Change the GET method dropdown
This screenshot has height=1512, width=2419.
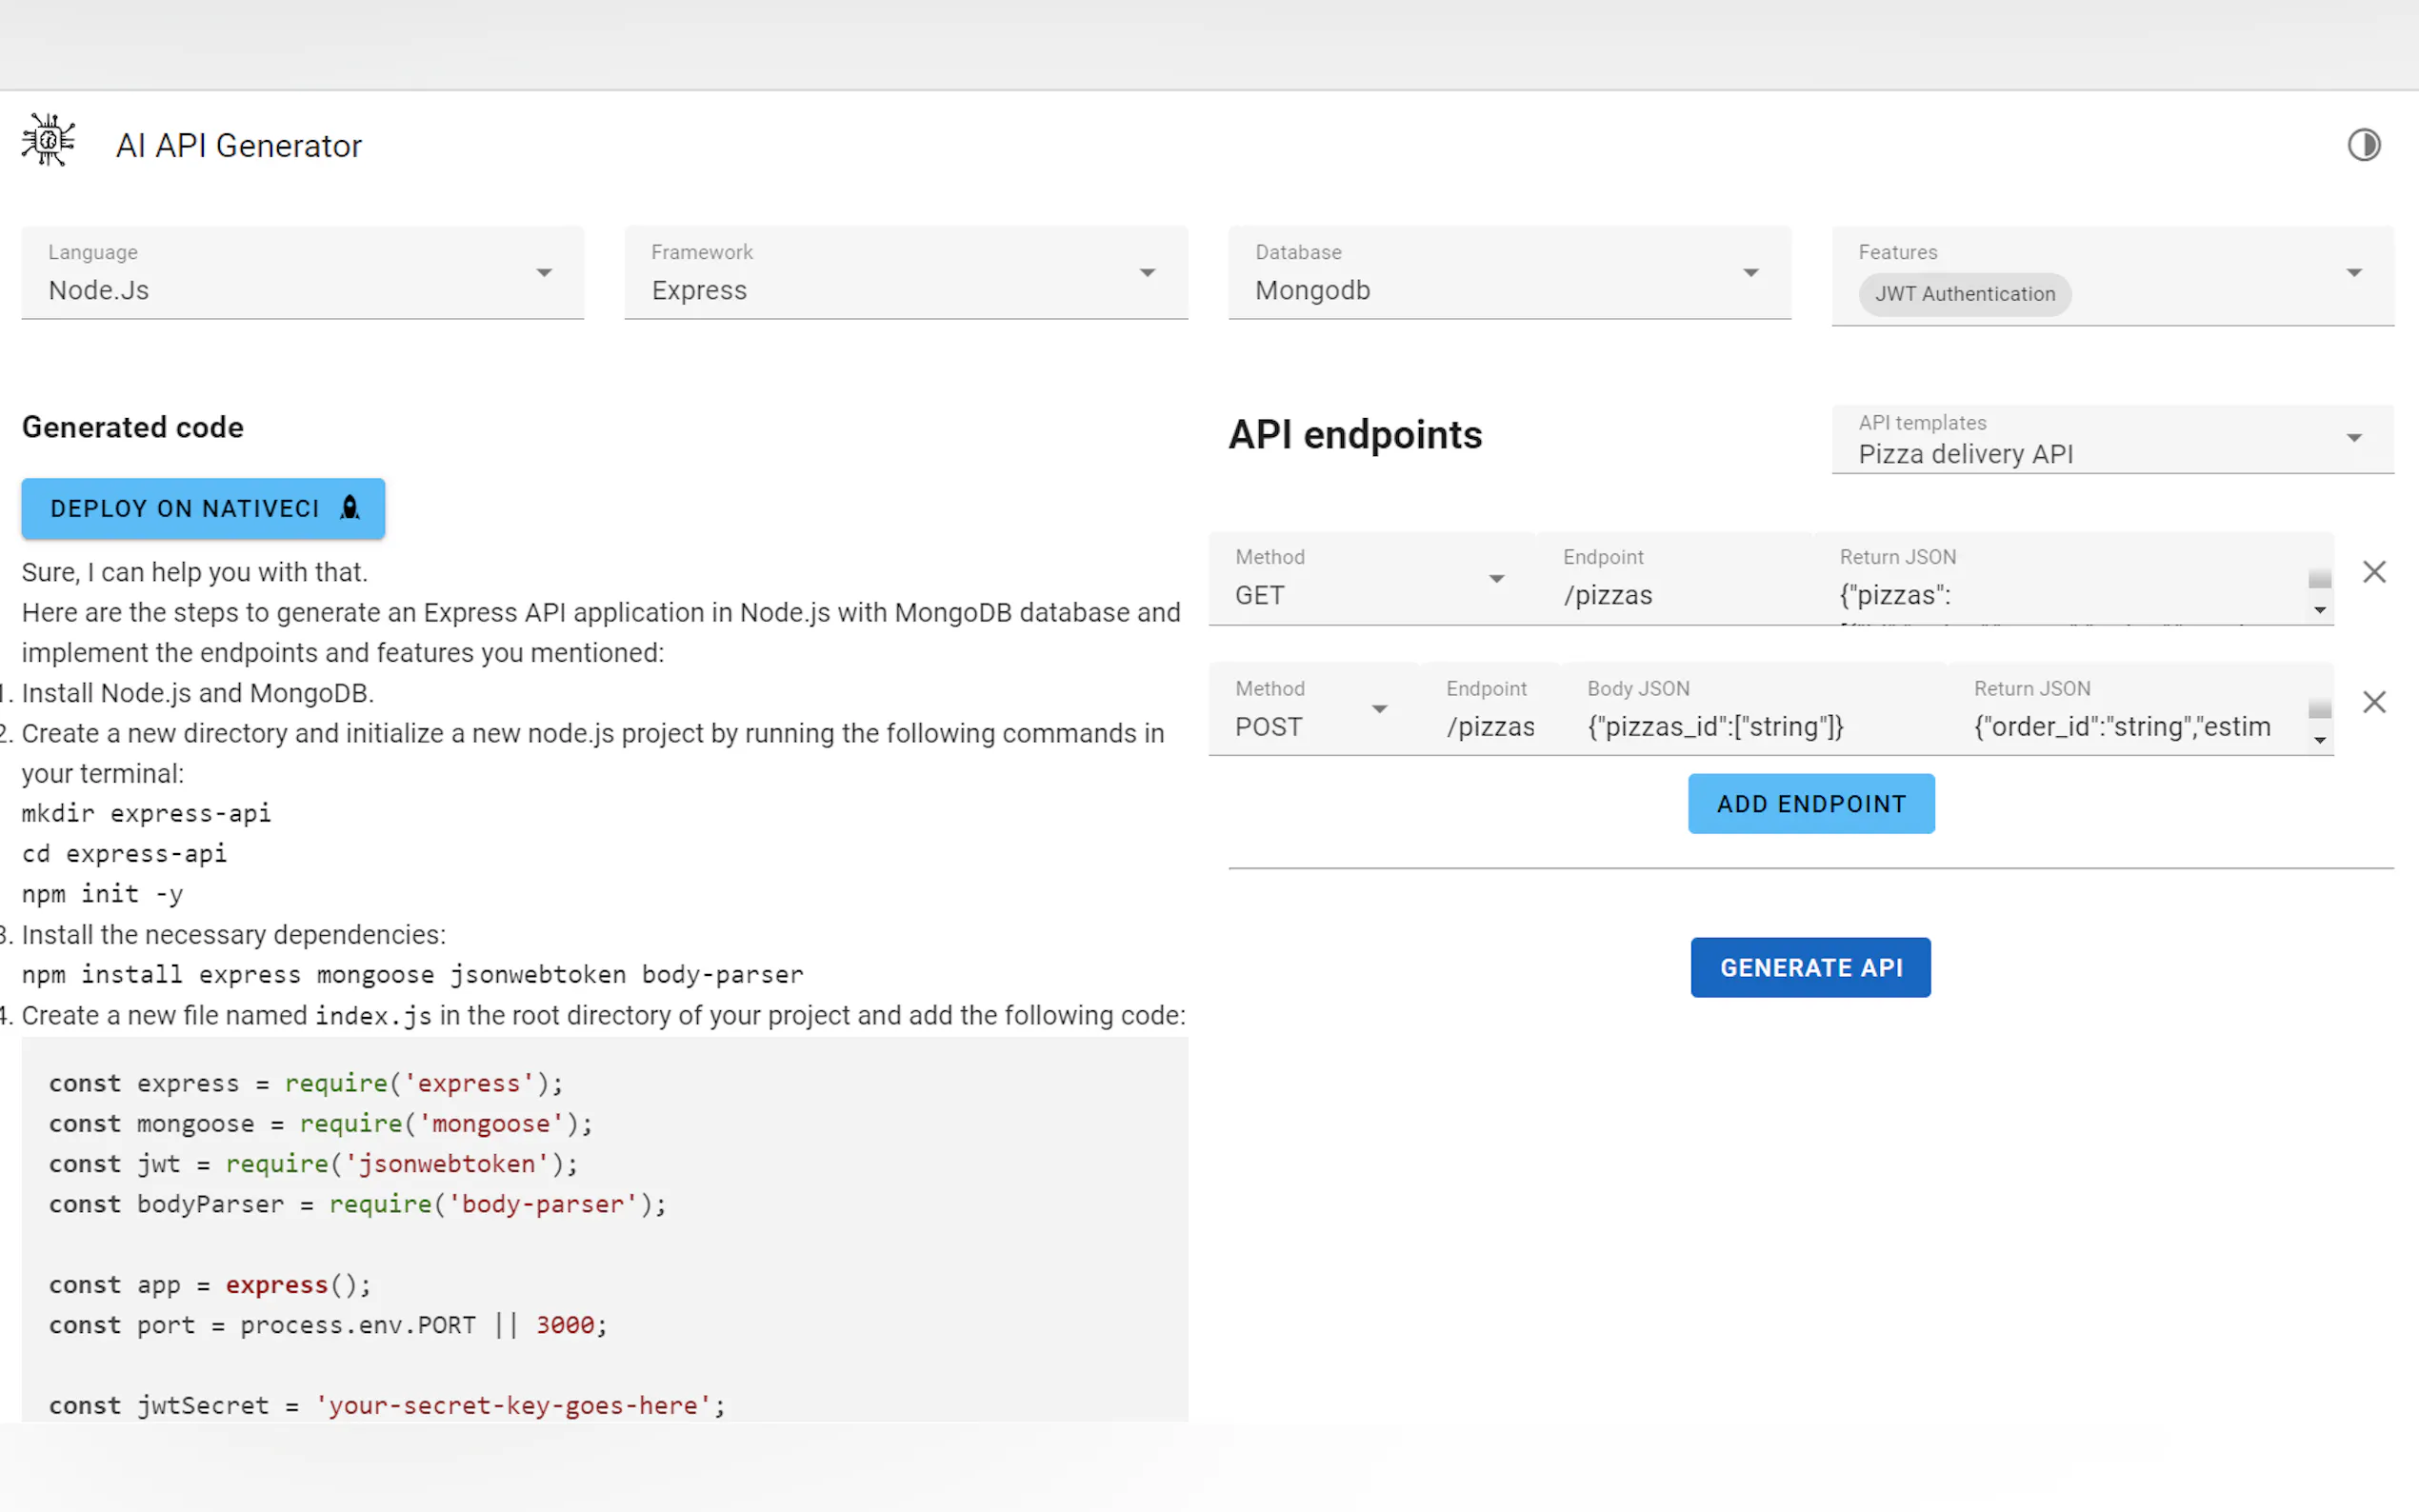pos(1369,580)
